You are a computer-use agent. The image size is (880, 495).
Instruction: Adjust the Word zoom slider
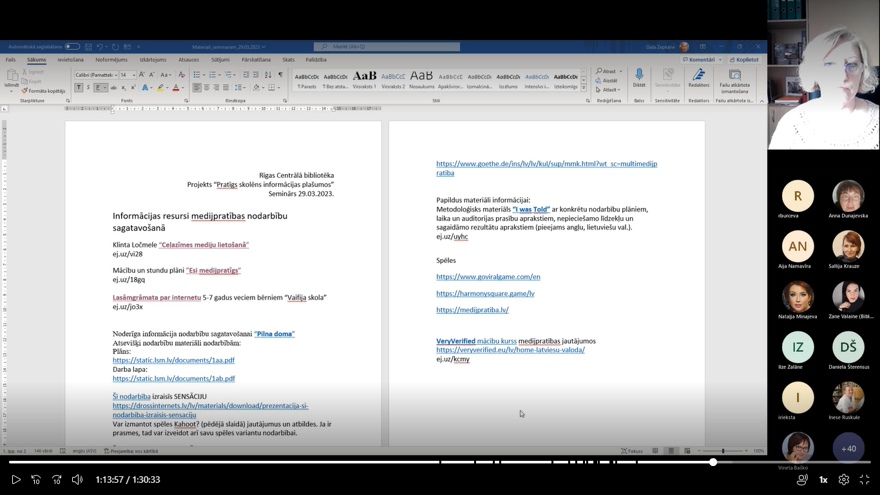723,451
